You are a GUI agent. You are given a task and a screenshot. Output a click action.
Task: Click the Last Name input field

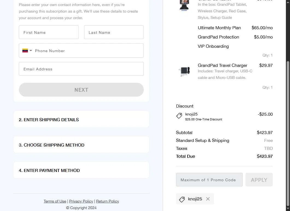[114, 32]
